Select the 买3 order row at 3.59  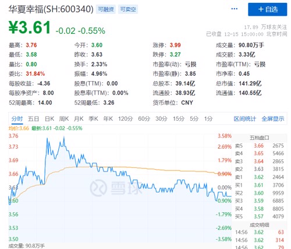(x=259, y=201)
